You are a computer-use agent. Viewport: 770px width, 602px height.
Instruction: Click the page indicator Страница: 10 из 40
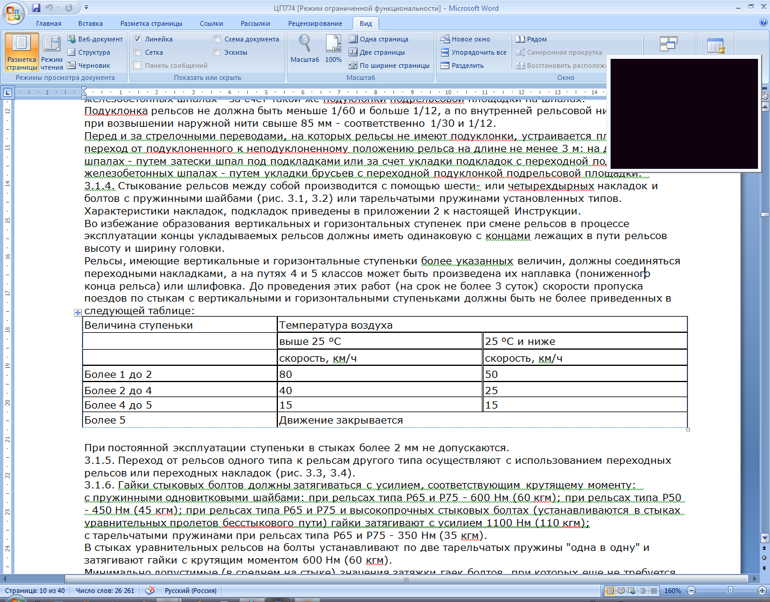pyautogui.click(x=35, y=591)
